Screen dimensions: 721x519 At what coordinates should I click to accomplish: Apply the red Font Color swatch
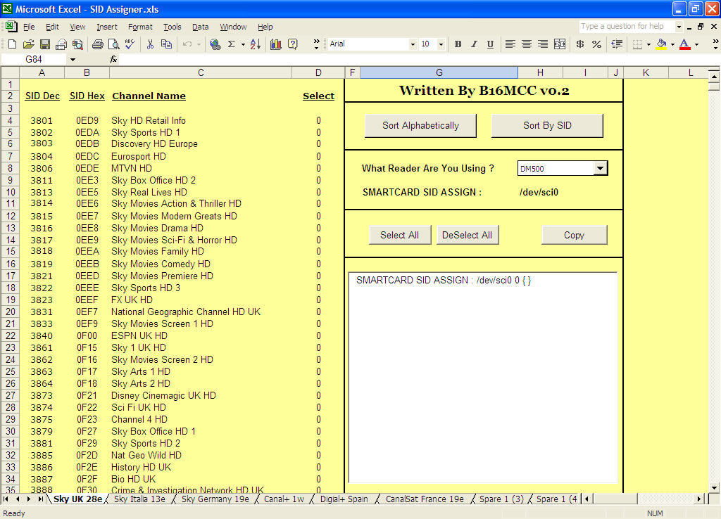click(684, 44)
